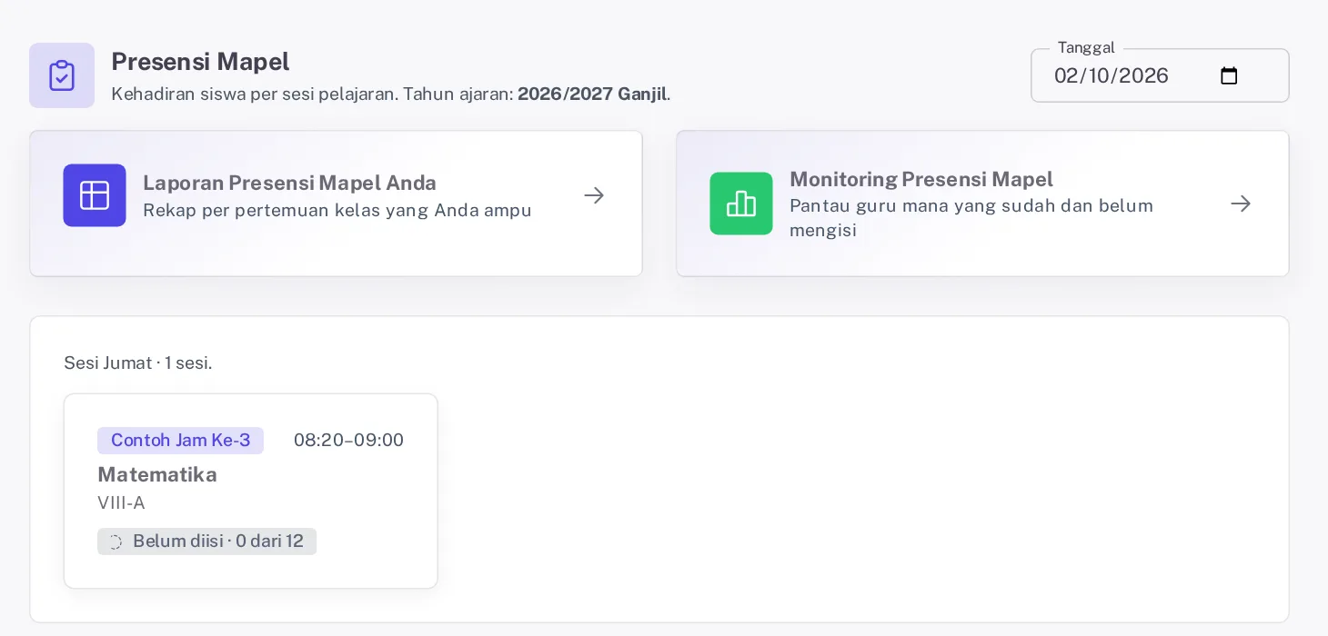Image resolution: width=1328 pixels, height=636 pixels.
Task: Click the 2026/2027 Ganjil school year text
Action: 592,94
